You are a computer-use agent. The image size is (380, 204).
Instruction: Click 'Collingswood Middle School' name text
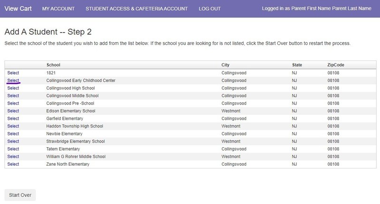pyautogui.click(x=73, y=96)
